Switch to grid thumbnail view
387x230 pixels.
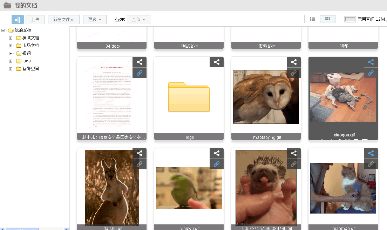[328, 19]
